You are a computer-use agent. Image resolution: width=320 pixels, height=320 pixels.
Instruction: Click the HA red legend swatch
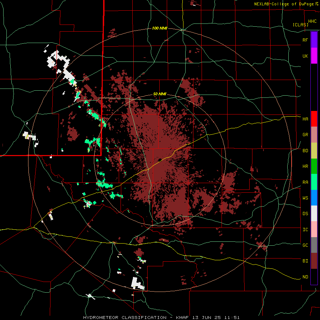tap(314, 119)
